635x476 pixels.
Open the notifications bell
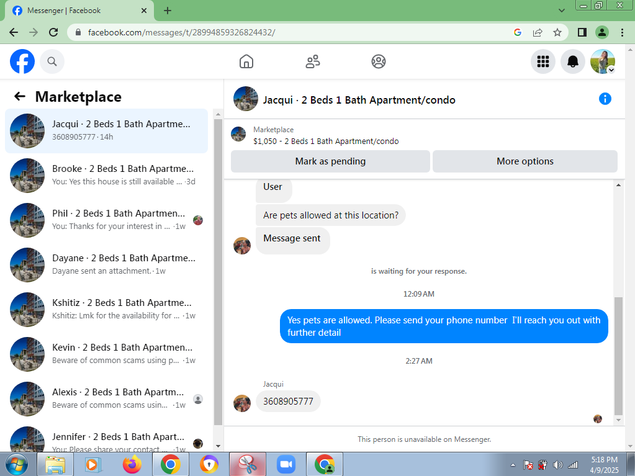click(573, 61)
